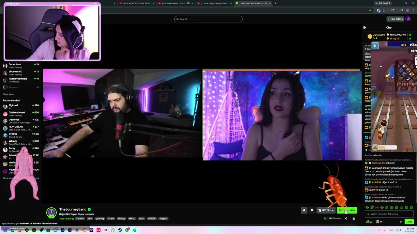This screenshot has width=417, height=234.
Task: Click the gaming tag
Action: 100,219
